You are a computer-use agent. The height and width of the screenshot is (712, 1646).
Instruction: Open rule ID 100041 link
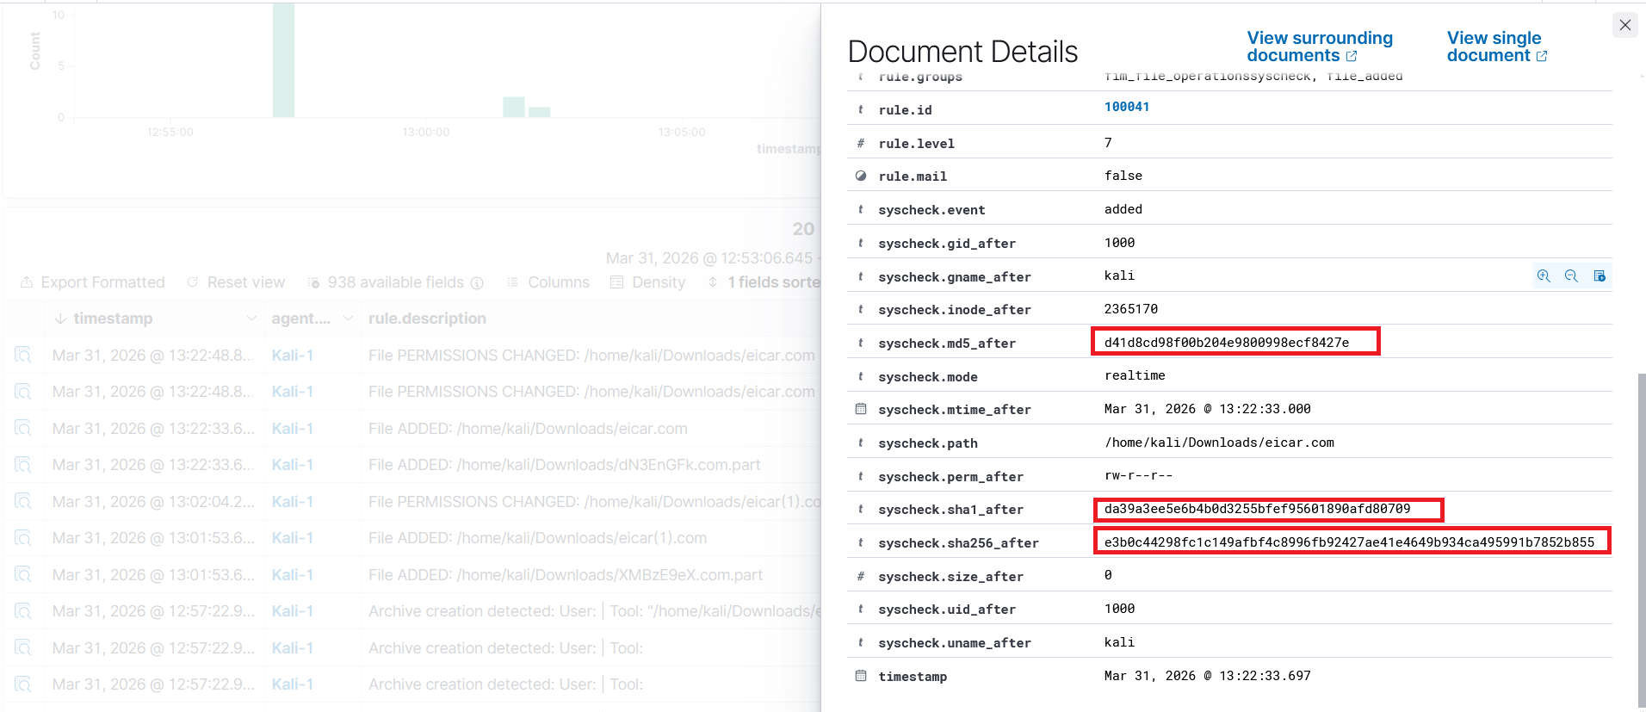tap(1127, 107)
